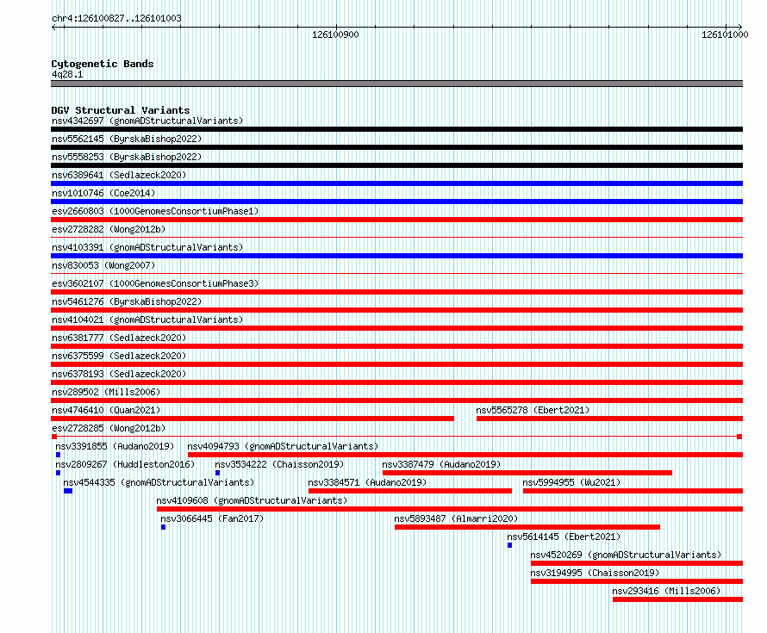Click nsv4544335 gnomADStructuralVariants label
The image size is (767, 633).
tap(159, 482)
